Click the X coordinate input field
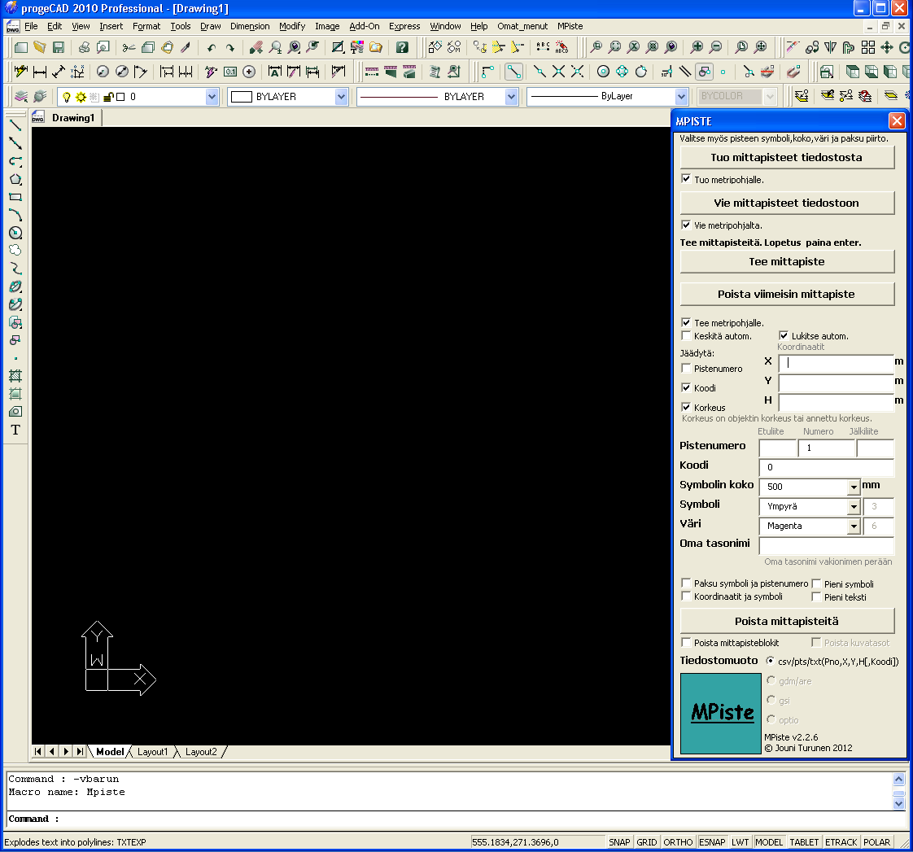The height and width of the screenshot is (852, 913). click(x=836, y=363)
